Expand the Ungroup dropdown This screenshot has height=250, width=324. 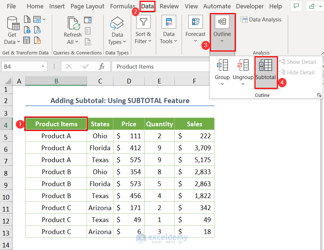pyautogui.click(x=243, y=84)
